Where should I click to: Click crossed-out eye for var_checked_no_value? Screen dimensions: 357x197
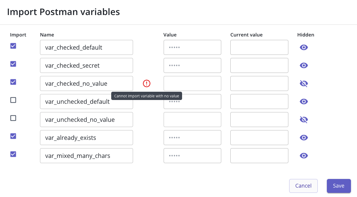(304, 83)
